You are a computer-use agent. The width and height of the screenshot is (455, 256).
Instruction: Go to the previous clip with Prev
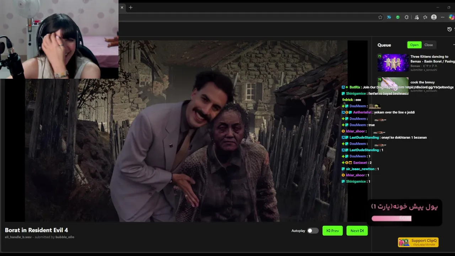[333, 231]
